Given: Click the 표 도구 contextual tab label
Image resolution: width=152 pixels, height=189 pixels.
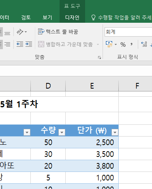Looking at the screenshot, I should (72, 6).
